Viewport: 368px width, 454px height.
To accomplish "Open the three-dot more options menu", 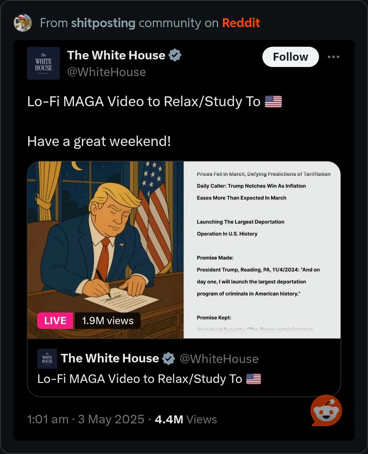I will (x=333, y=57).
